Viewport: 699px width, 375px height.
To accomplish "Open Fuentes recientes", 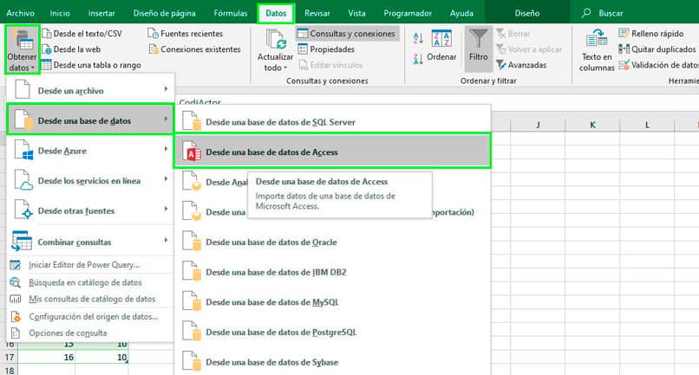I will pyautogui.click(x=186, y=34).
